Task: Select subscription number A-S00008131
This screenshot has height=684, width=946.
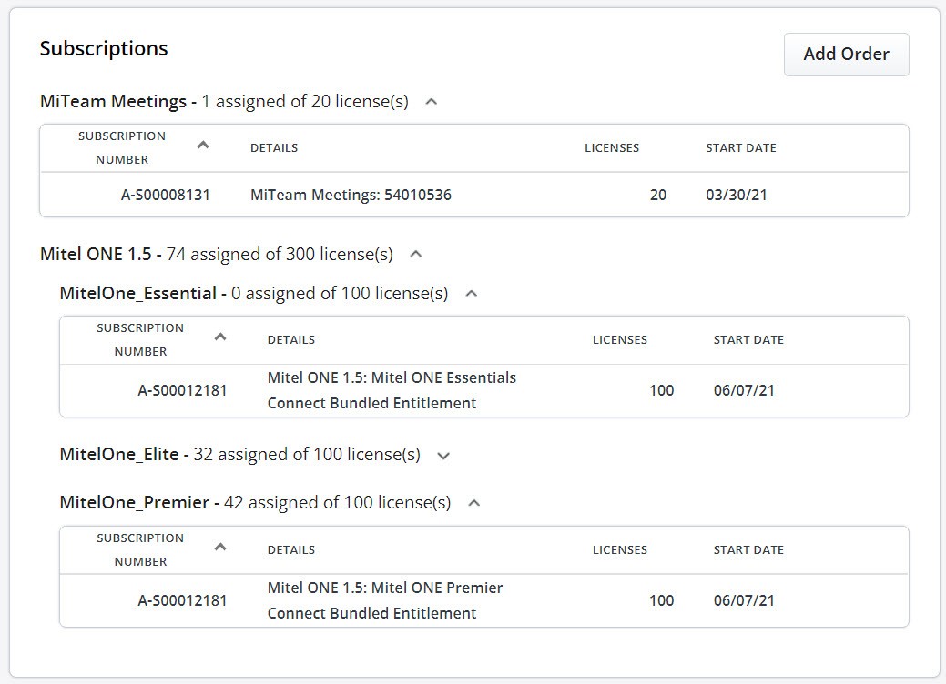Action: coord(166,195)
